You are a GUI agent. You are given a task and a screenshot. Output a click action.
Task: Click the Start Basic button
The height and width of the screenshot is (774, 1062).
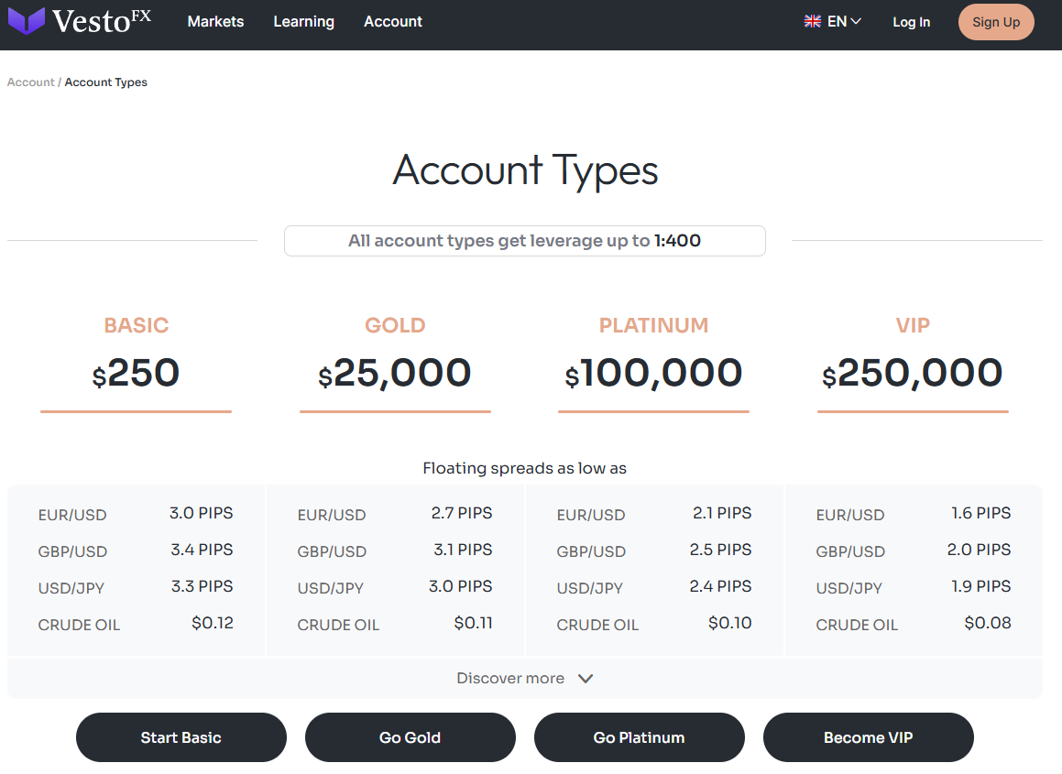(x=181, y=737)
